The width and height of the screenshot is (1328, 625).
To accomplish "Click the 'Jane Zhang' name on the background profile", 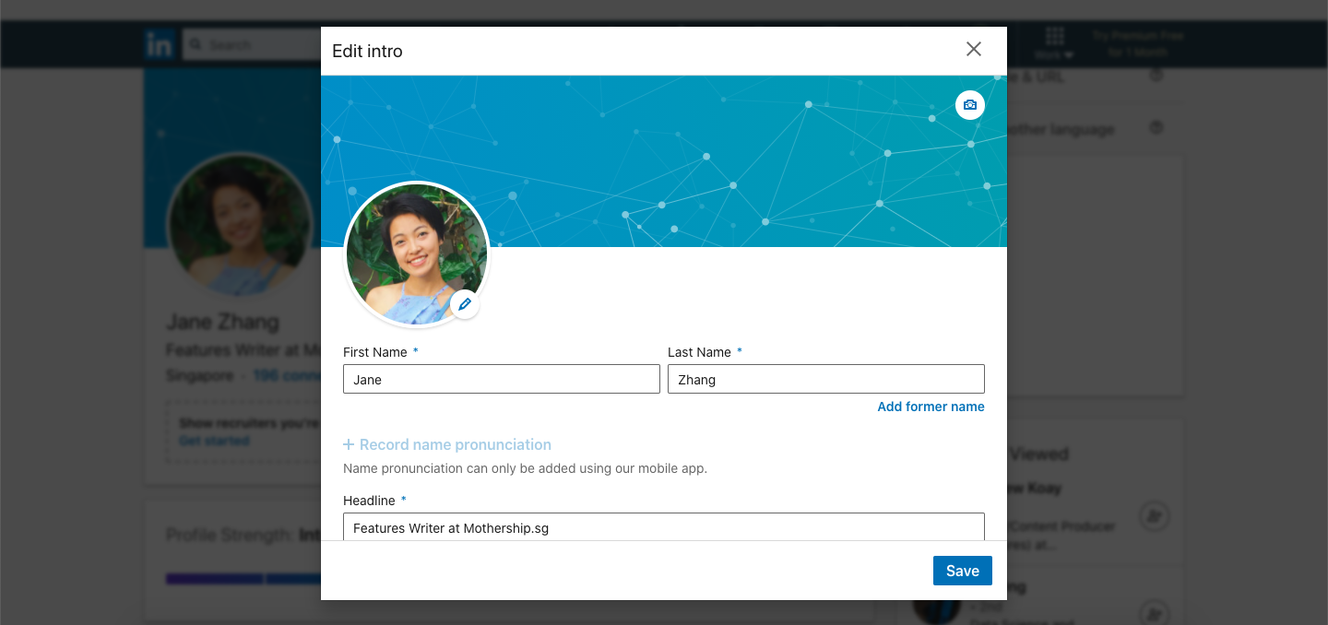I will (222, 323).
